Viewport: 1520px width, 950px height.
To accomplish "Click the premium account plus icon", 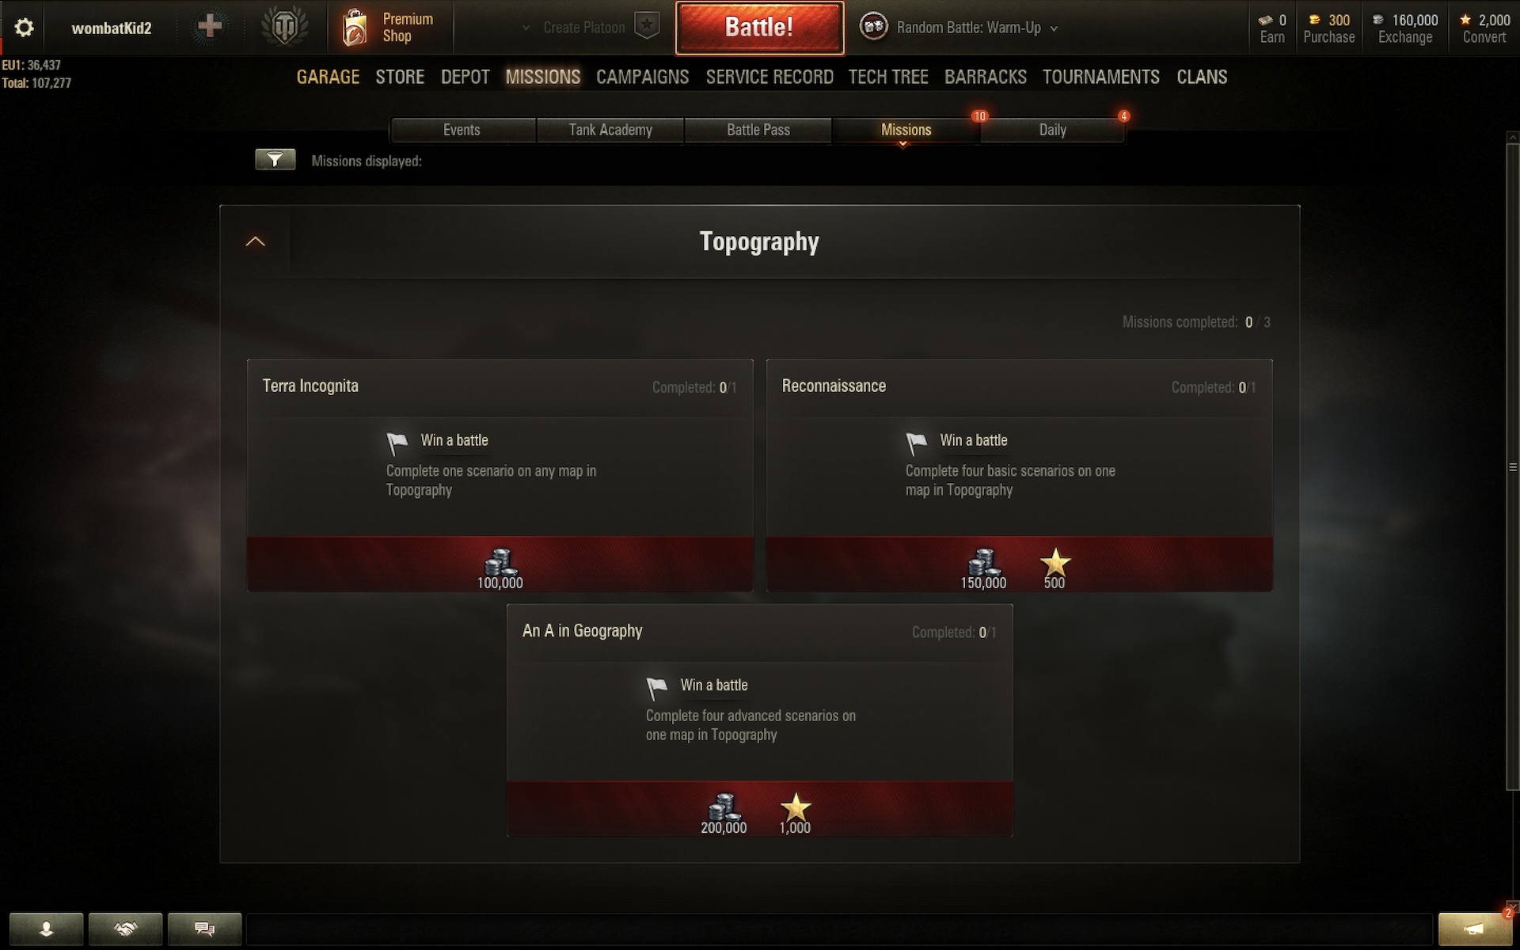I will [209, 27].
